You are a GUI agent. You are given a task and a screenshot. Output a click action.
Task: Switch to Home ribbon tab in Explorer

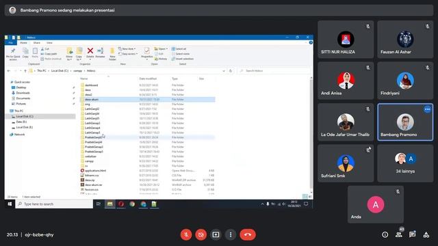[23, 42]
